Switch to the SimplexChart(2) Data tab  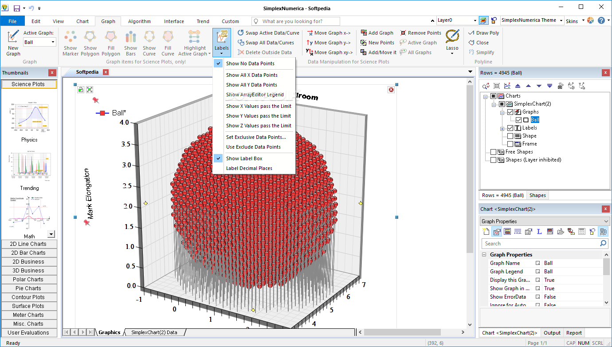154,332
